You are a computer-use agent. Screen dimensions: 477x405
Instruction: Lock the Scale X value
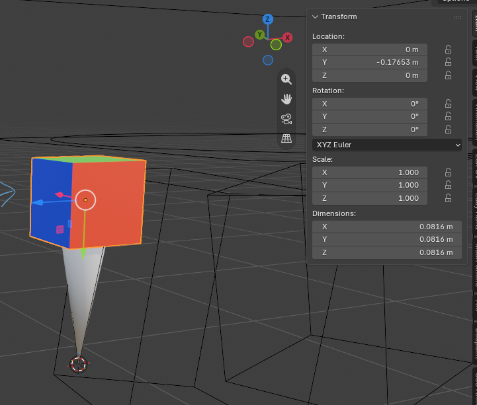coord(448,172)
